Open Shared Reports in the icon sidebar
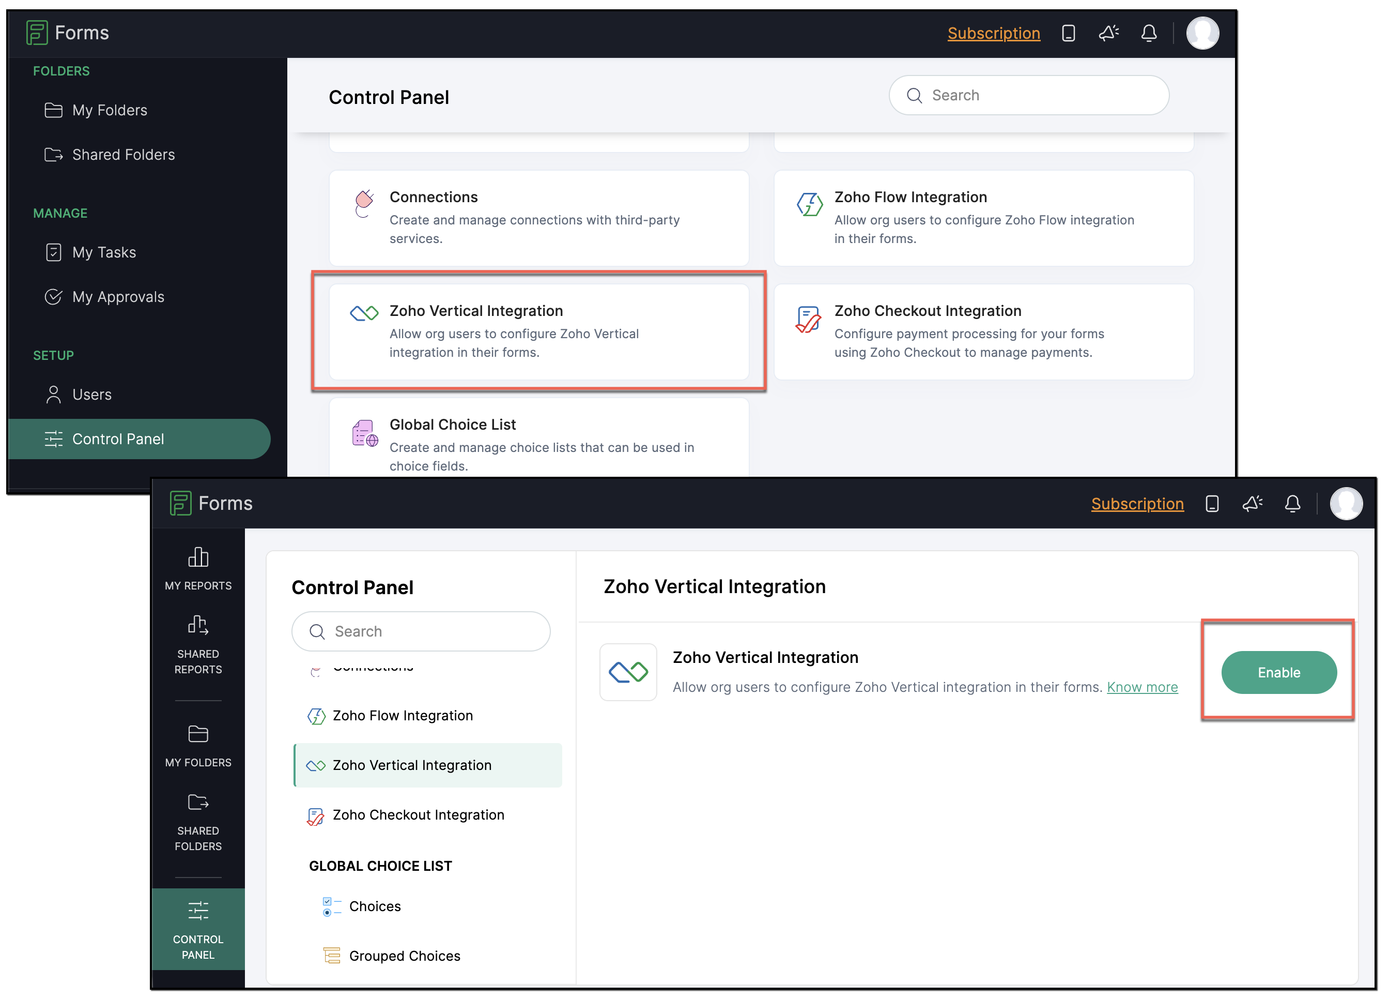 pos(198,644)
